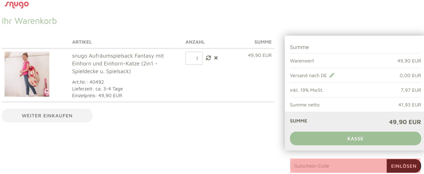Remove the Aufräumspielsack item from cart

[216, 58]
